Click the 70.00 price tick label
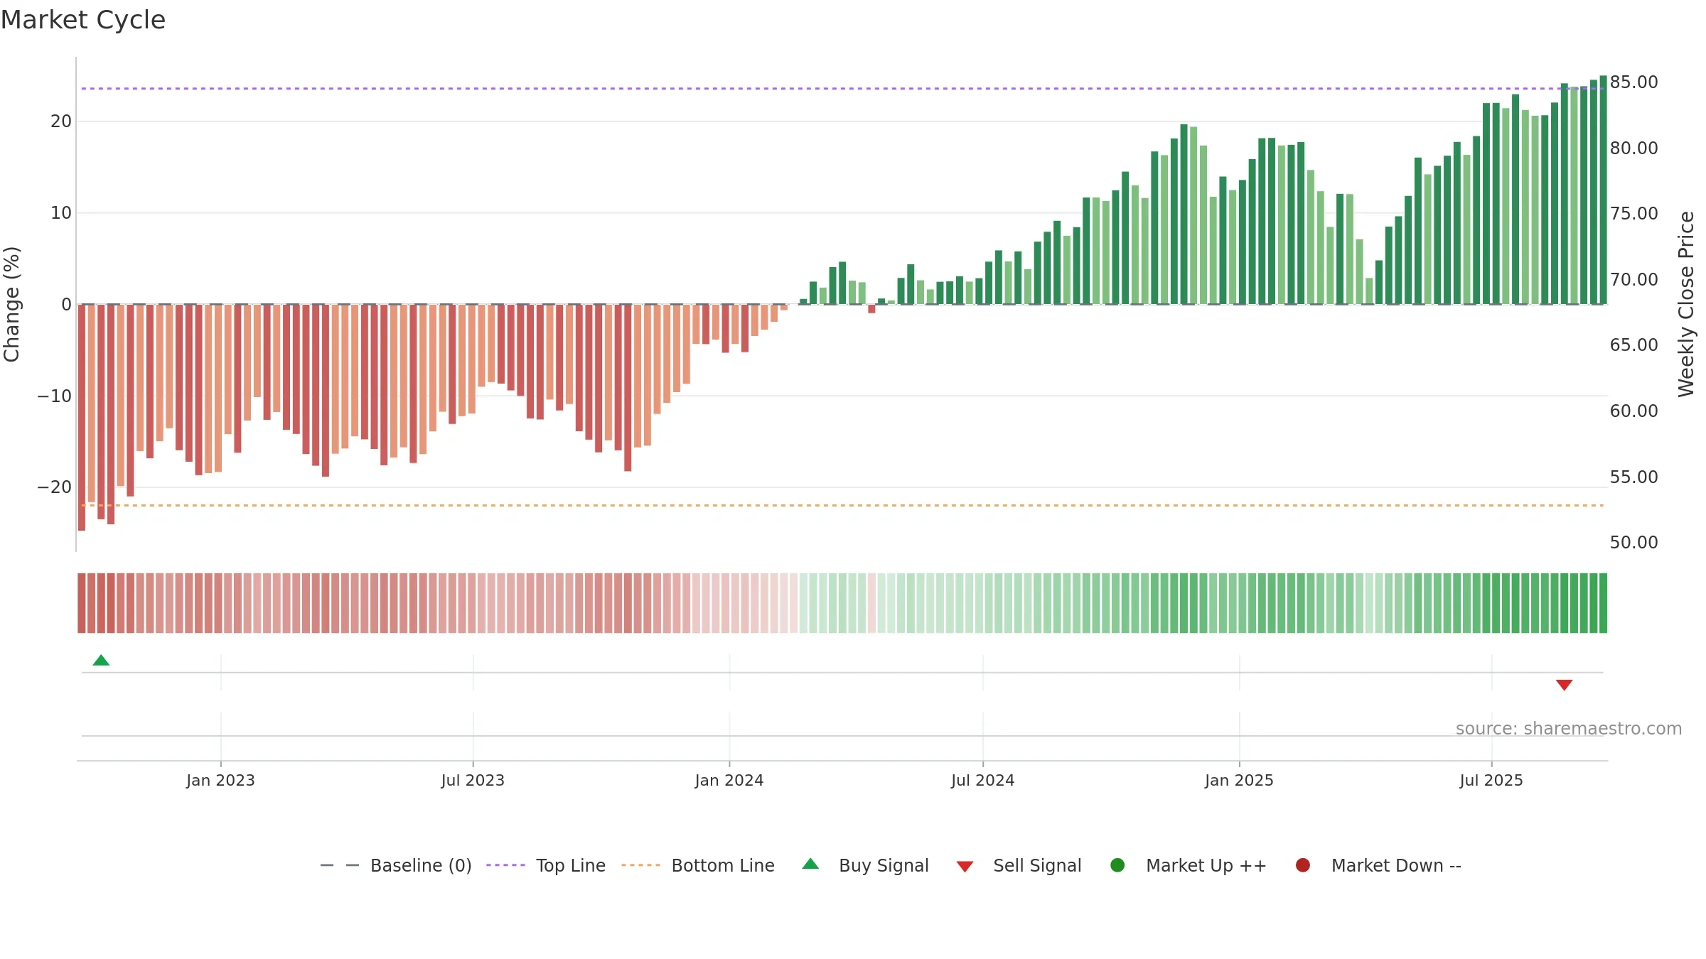 pos(1633,279)
